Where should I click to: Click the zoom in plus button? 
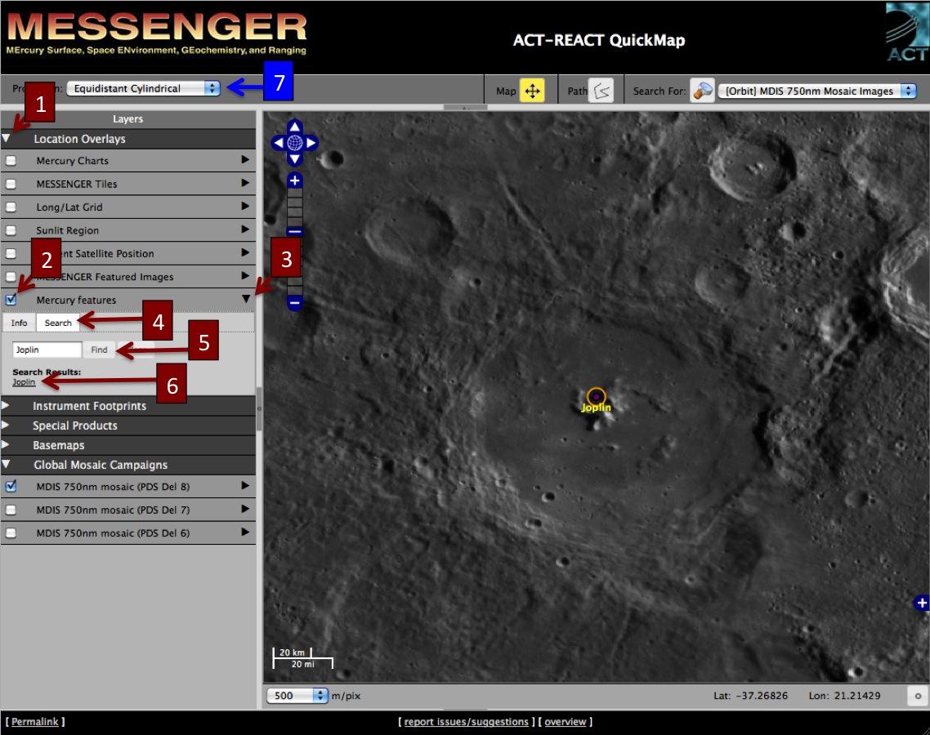point(295,181)
